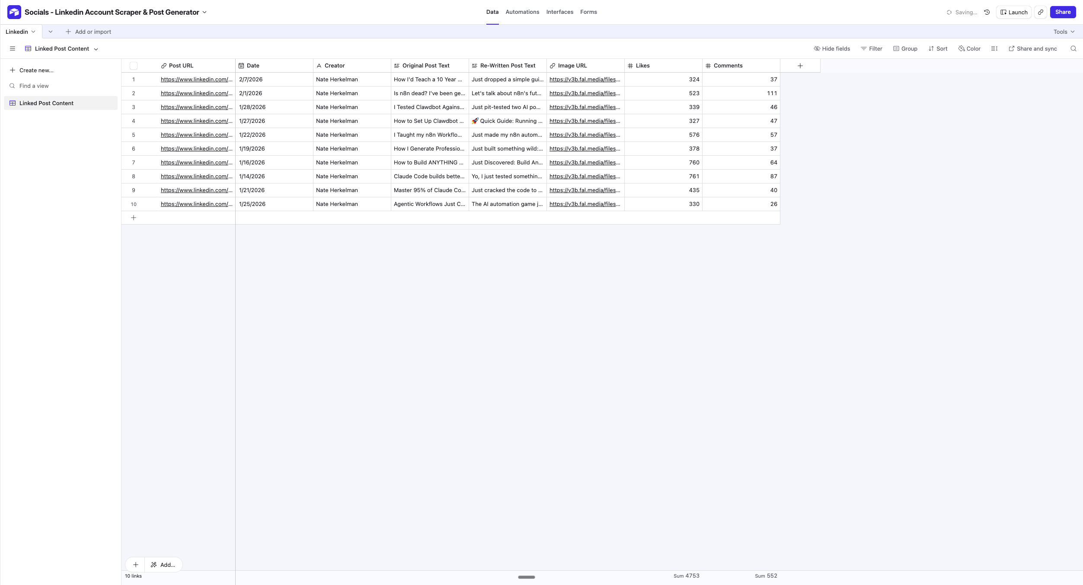The width and height of the screenshot is (1083, 585).
Task: Open the base history icon
Action: point(987,12)
